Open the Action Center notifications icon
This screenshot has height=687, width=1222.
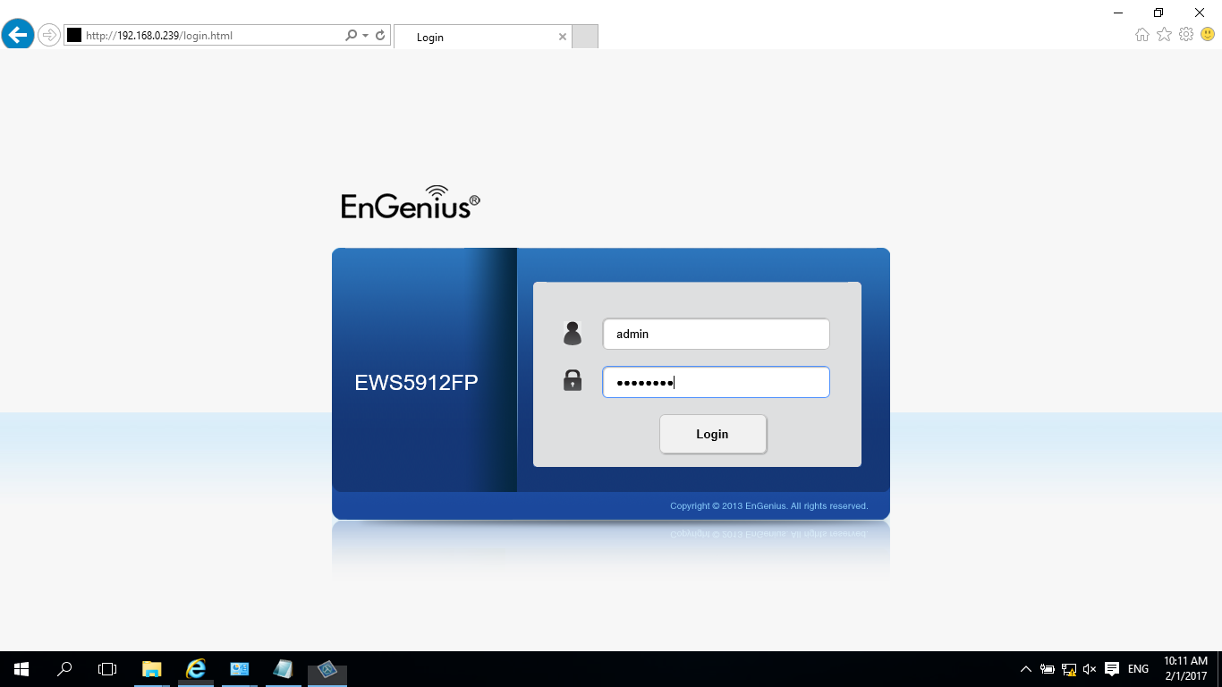tap(1112, 669)
